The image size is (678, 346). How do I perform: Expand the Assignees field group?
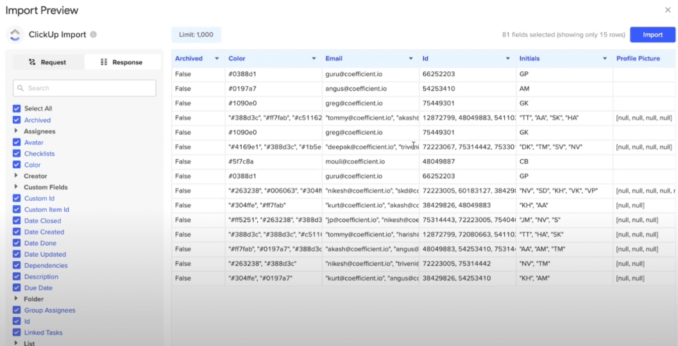pos(16,130)
